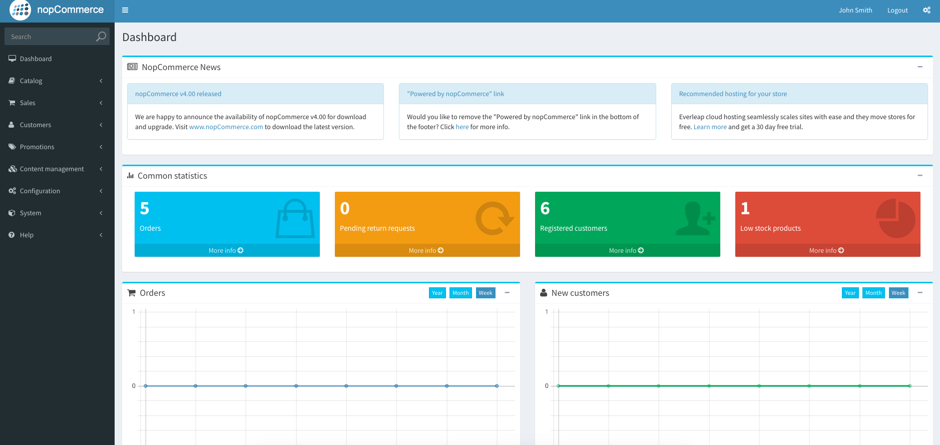Click the refresh arrow icon on Pending returns tile
Screen dimensions: 940x445
495,219
